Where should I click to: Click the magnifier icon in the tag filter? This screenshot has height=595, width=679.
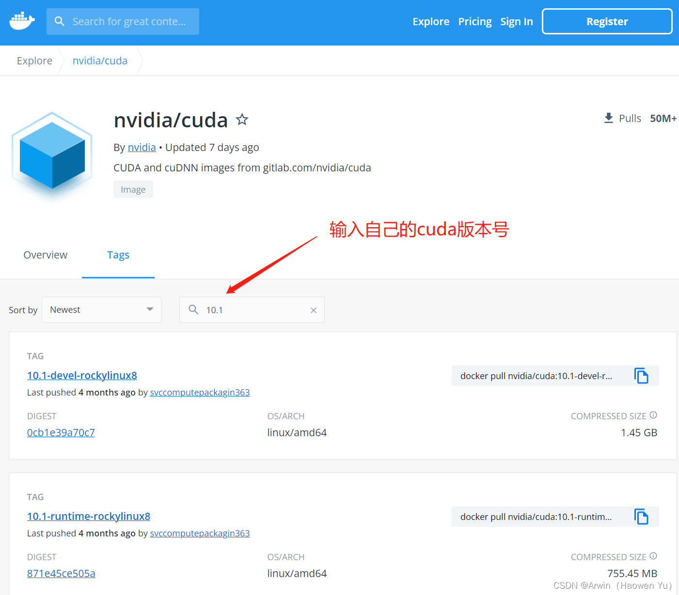pos(193,310)
